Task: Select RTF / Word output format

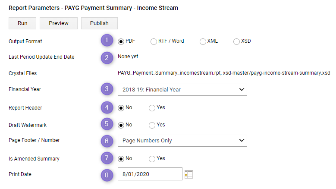Action: (154, 41)
